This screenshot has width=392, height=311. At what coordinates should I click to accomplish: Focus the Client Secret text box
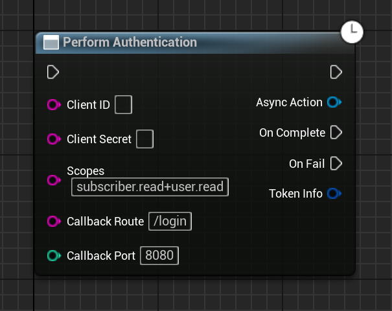click(145, 139)
